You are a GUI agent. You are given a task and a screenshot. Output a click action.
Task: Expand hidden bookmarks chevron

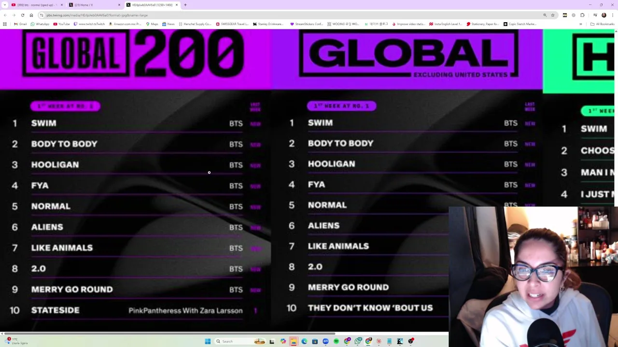tap(581, 24)
